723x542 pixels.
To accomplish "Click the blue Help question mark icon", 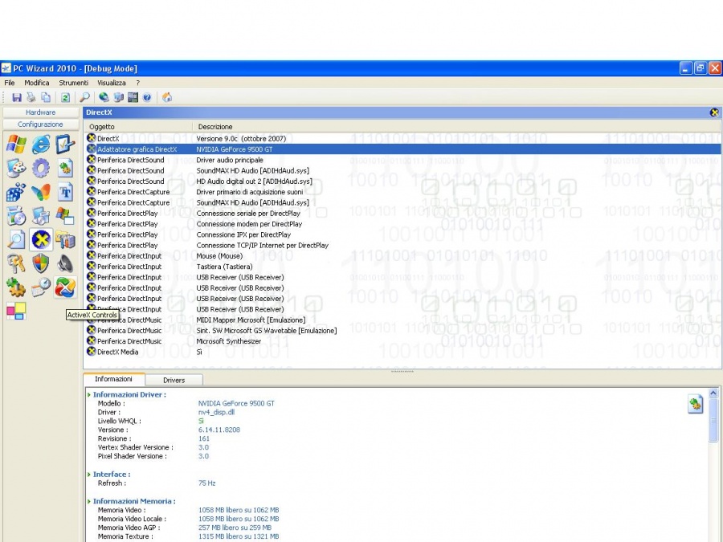I will (x=147, y=97).
